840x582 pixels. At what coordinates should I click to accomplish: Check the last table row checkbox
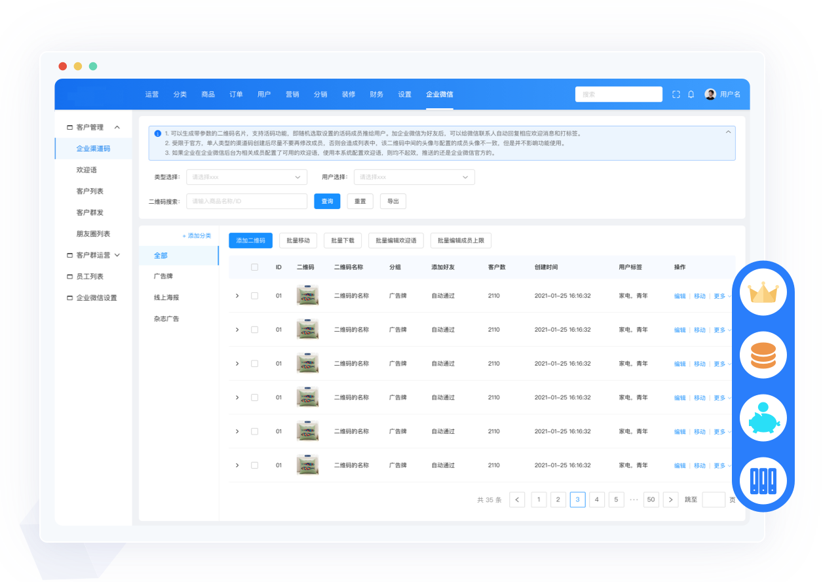pyautogui.click(x=254, y=465)
